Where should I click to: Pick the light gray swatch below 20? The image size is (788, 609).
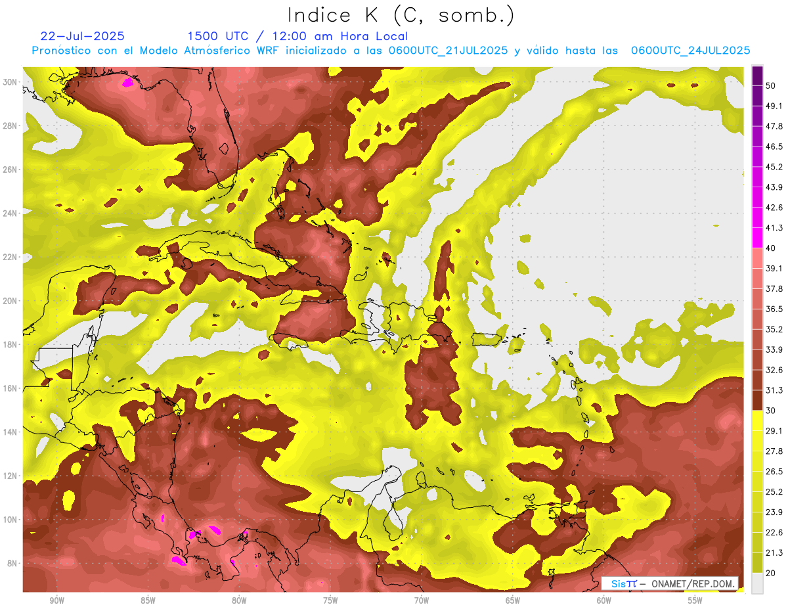757,583
